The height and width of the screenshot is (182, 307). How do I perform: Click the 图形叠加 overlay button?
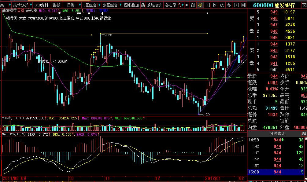[x=131, y=5]
